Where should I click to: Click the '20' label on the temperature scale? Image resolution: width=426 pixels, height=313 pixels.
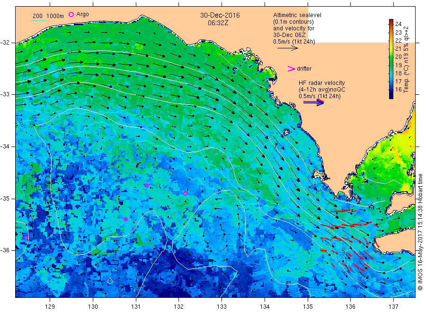coord(398,56)
